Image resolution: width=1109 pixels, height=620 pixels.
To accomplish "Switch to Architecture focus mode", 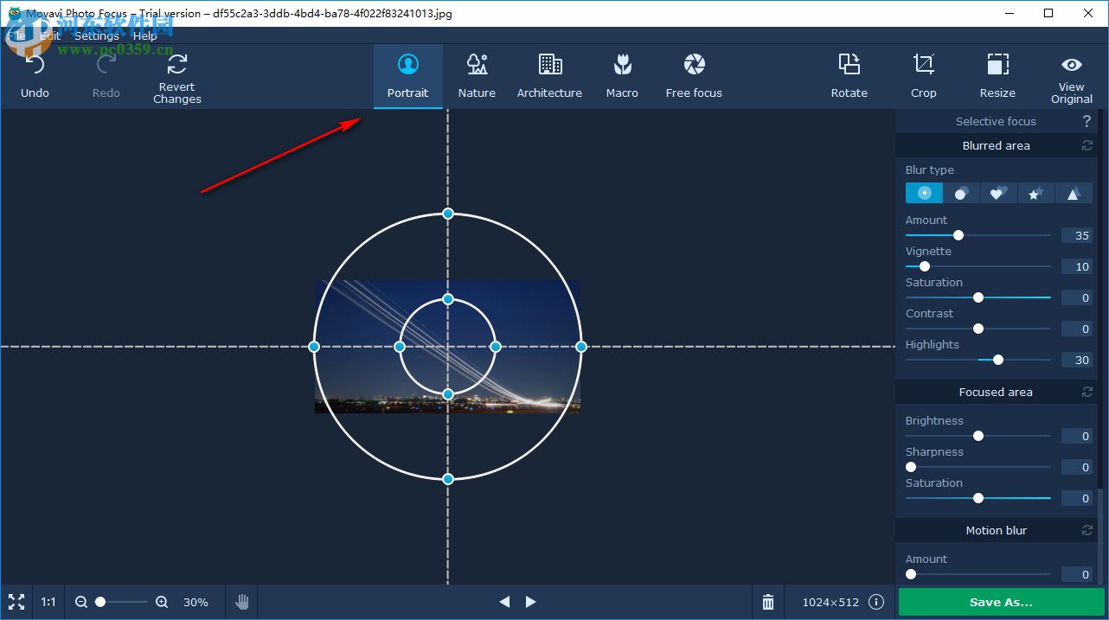I will [x=549, y=76].
